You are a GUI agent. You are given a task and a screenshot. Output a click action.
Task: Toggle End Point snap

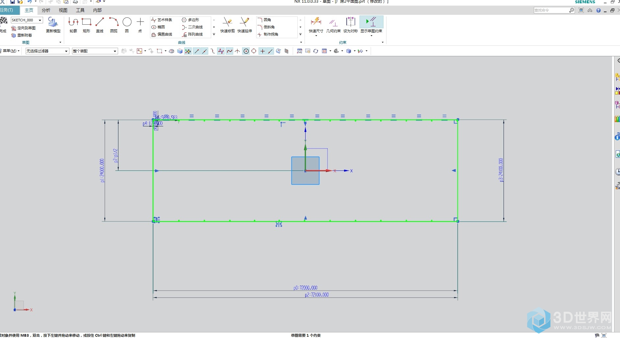[x=196, y=51]
